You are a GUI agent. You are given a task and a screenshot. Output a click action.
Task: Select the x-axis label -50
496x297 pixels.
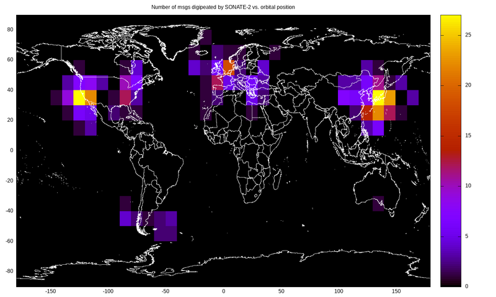coord(166,291)
